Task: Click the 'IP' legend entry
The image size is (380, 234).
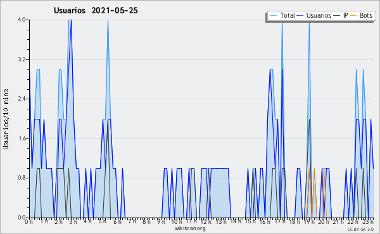Action: click(x=345, y=15)
